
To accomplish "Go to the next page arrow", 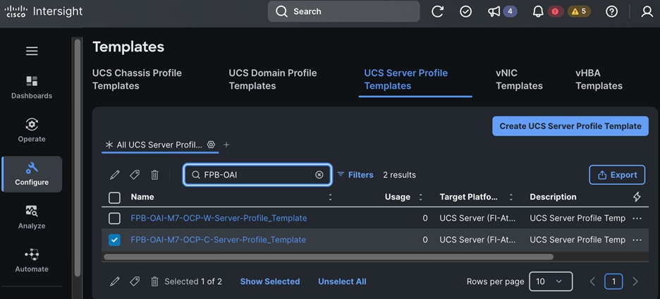I will click(x=635, y=281).
